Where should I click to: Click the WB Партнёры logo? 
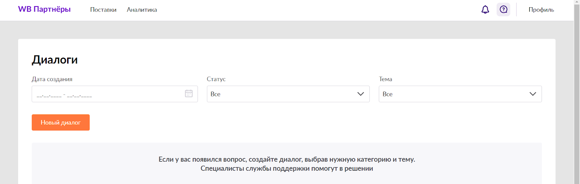[44, 9]
